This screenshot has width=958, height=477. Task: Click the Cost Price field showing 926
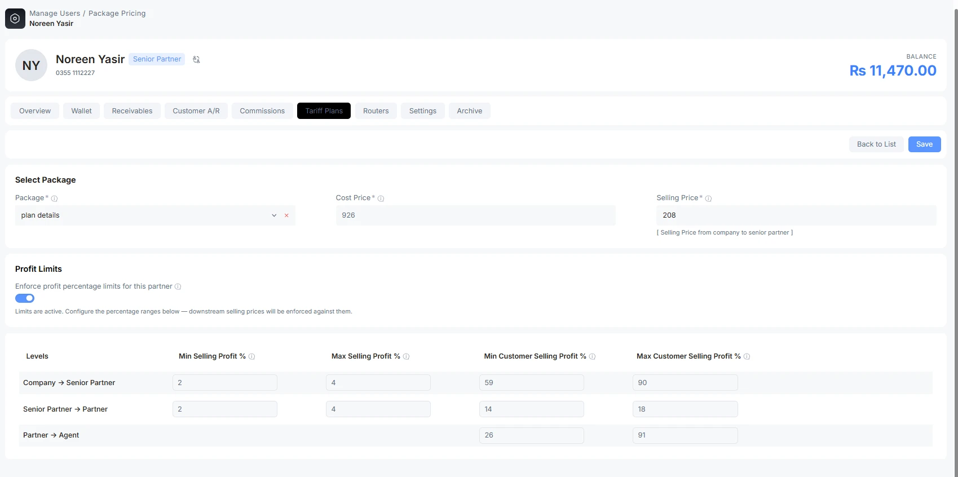pyautogui.click(x=476, y=215)
